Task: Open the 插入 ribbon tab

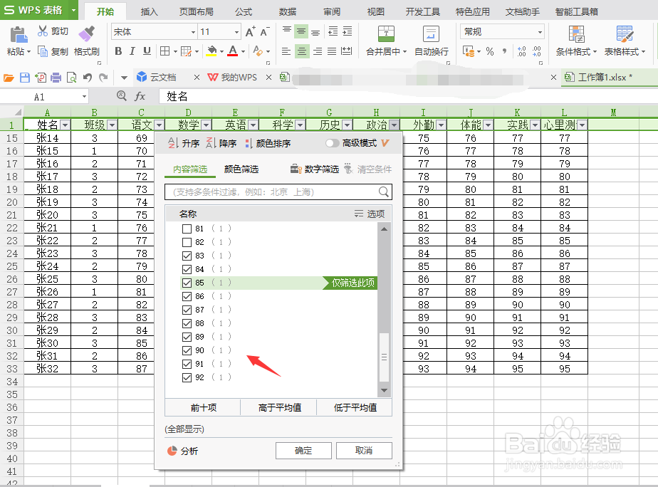Action: point(150,11)
